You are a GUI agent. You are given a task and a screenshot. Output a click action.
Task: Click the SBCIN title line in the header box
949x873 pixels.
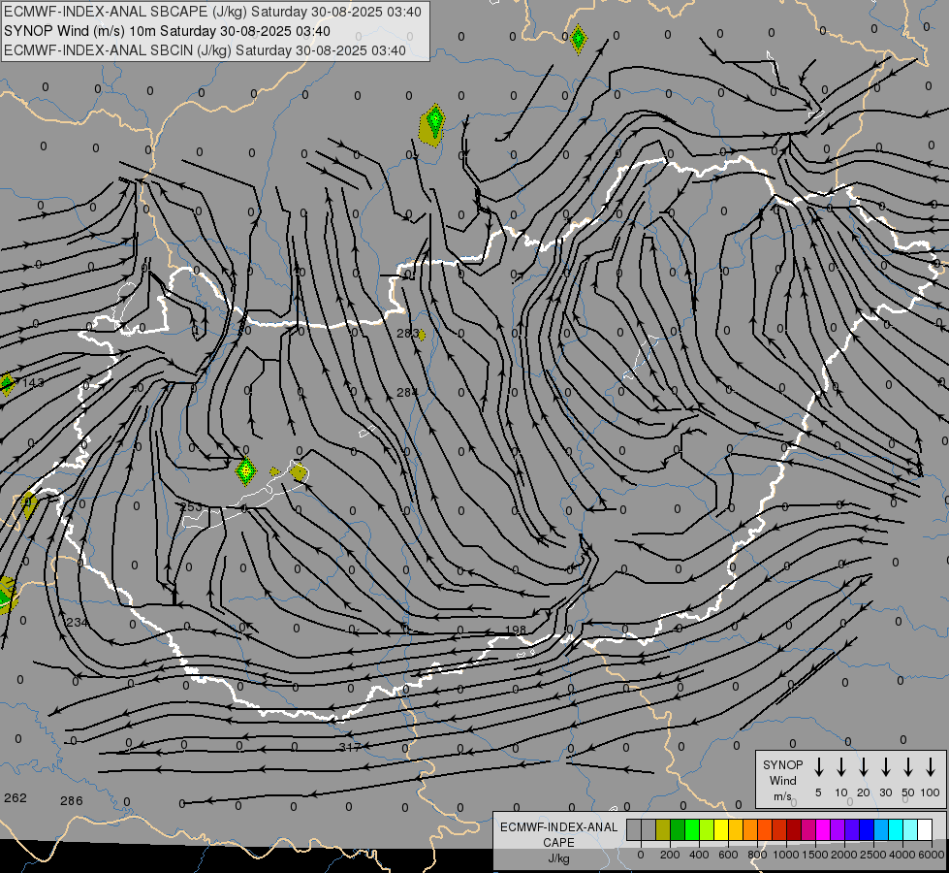pos(205,50)
